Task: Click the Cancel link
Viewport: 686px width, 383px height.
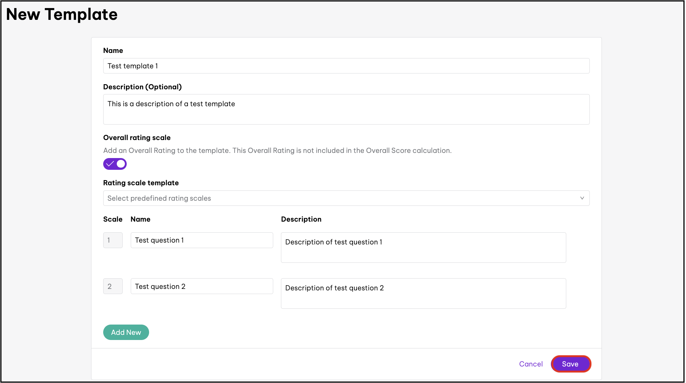Action: pyautogui.click(x=531, y=364)
